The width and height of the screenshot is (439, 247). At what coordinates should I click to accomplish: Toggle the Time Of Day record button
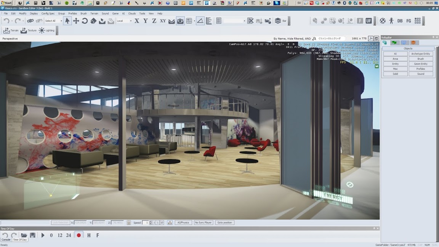pyautogui.click(x=79, y=235)
